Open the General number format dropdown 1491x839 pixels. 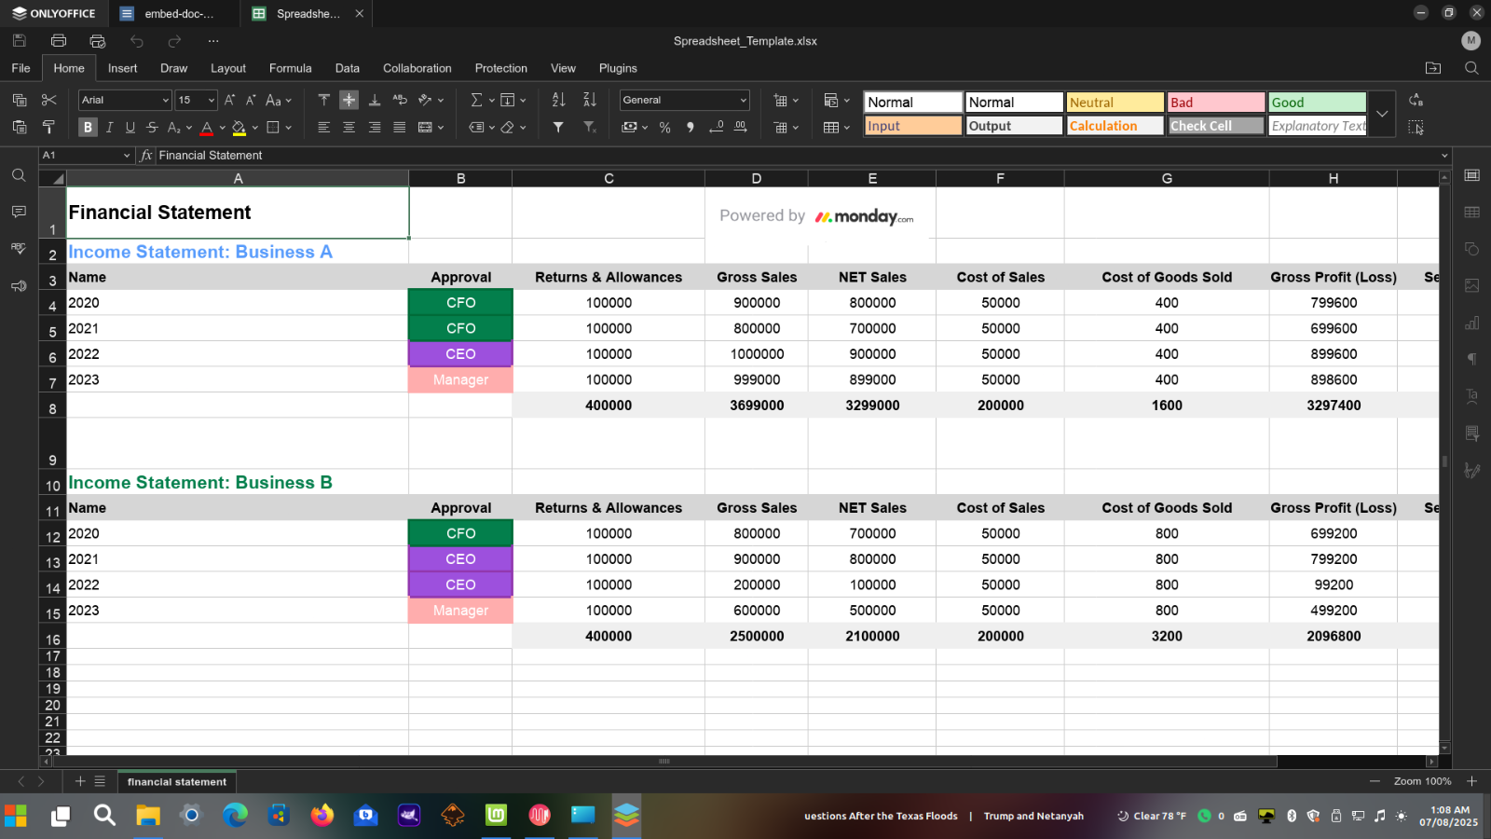point(743,101)
